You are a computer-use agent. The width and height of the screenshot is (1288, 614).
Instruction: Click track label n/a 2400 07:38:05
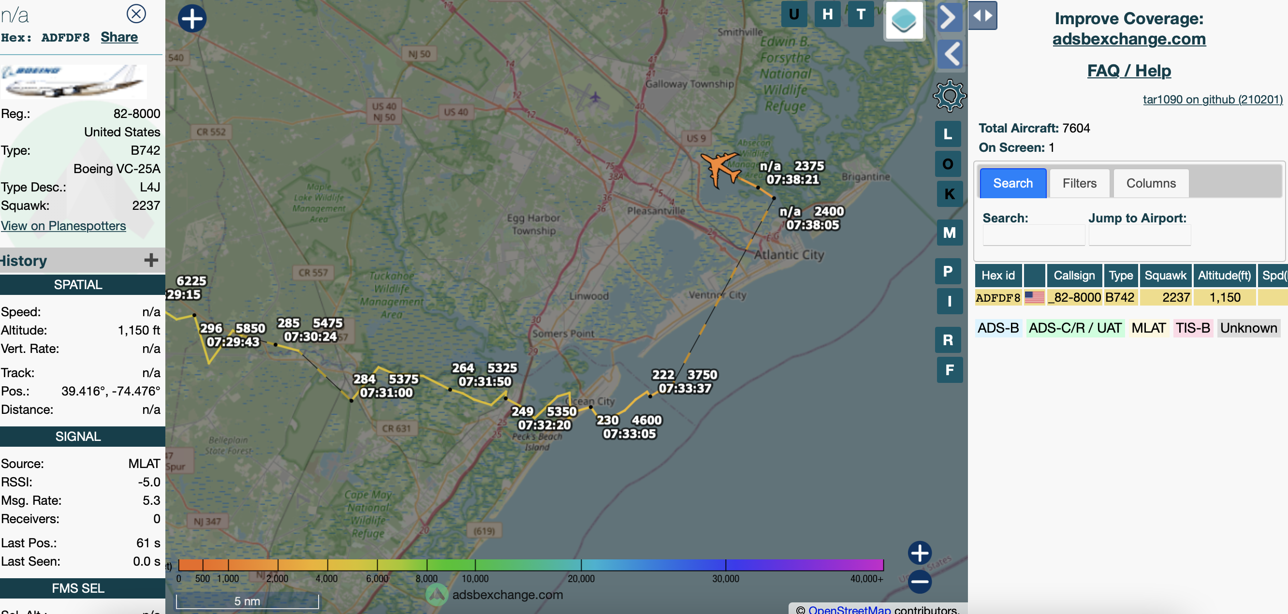[x=812, y=219]
